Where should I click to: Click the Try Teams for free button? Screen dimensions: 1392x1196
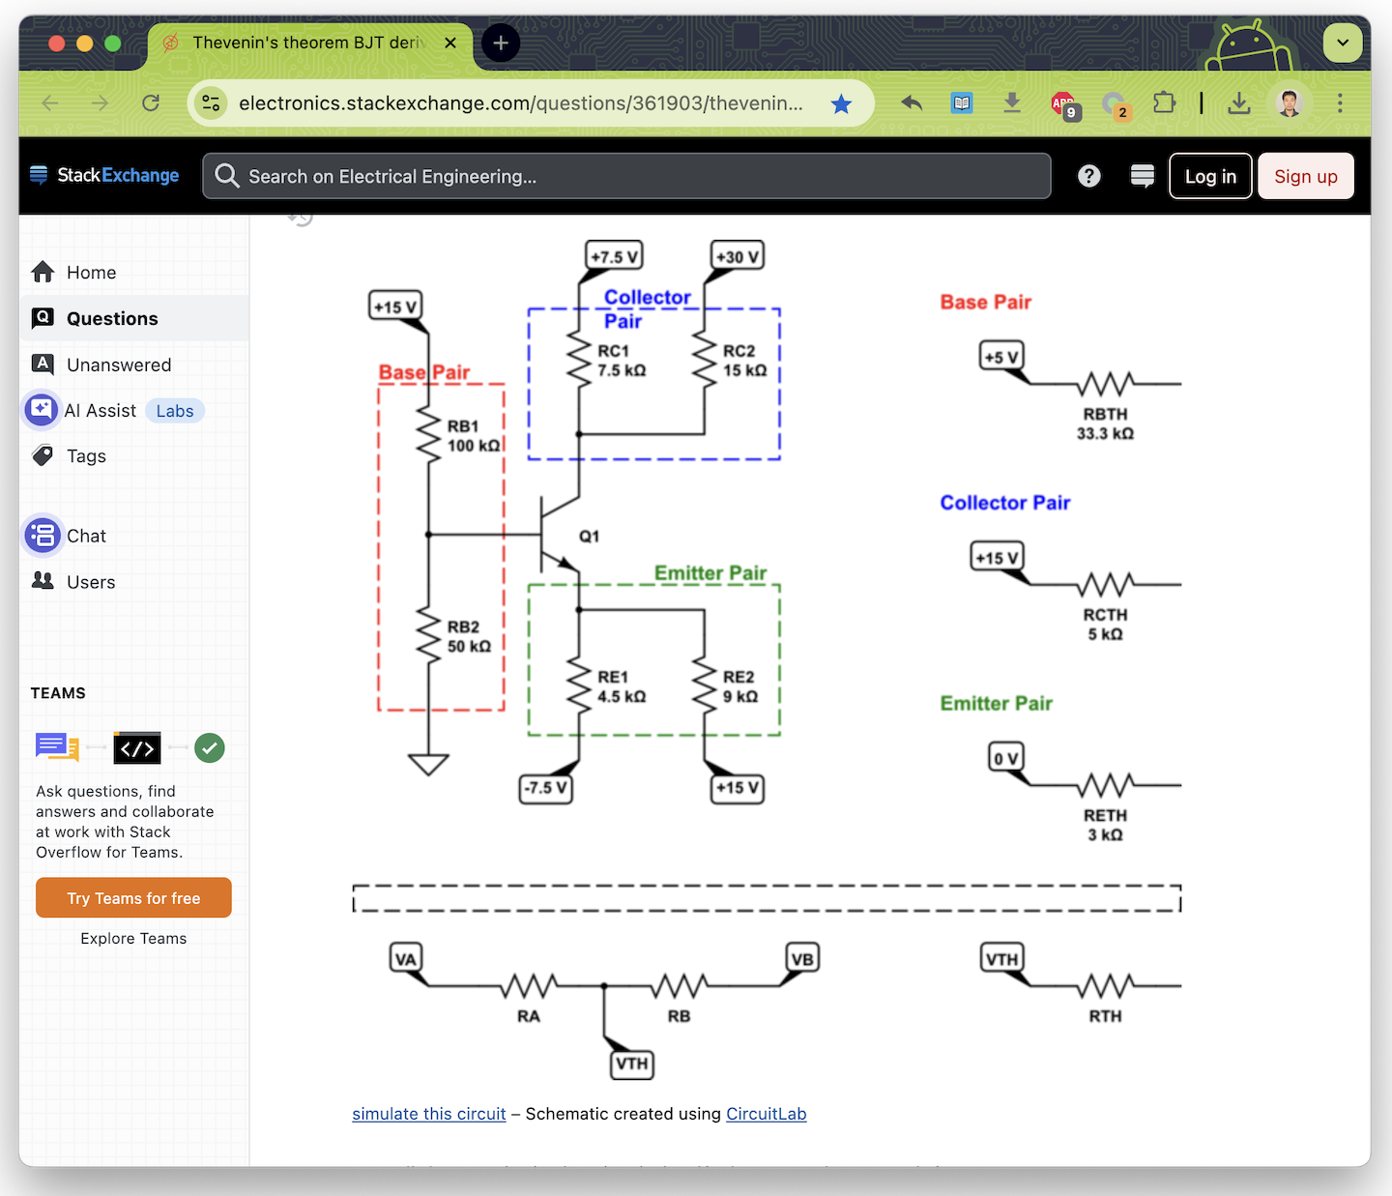(133, 898)
